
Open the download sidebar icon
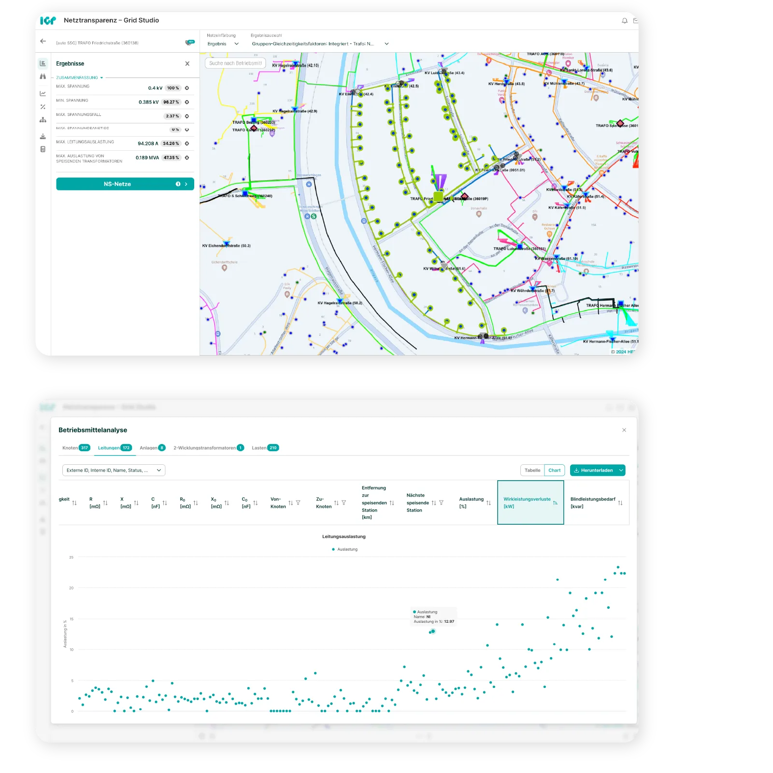tap(43, 136)
